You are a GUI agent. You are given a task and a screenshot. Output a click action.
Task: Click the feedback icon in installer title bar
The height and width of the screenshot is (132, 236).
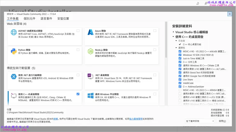[x=206, y=3]
